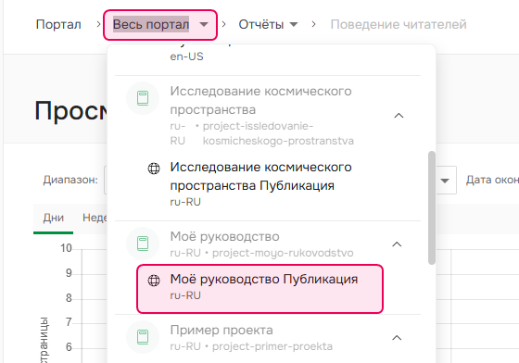
Task: Collapse the Пример проекта project group
Action: click(397, 338)
